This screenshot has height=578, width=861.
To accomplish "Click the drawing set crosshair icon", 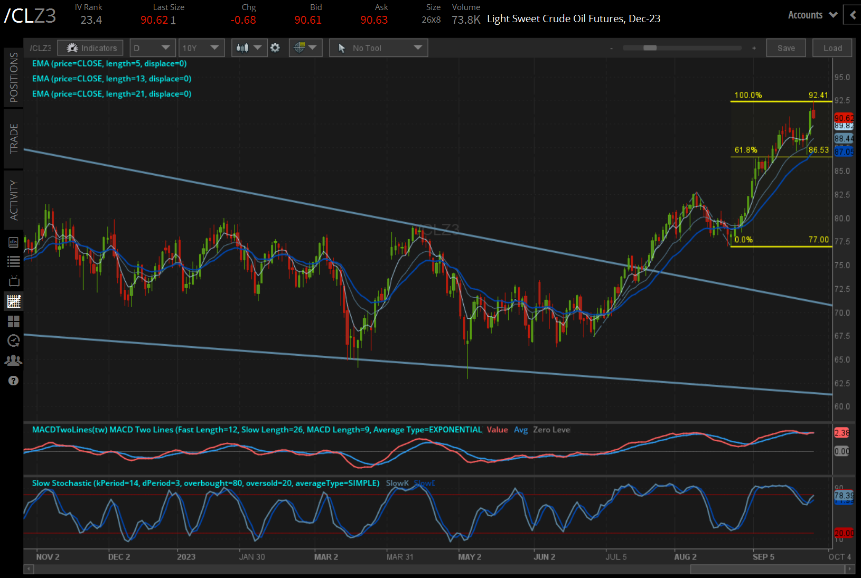I will (x=302, y=48).
